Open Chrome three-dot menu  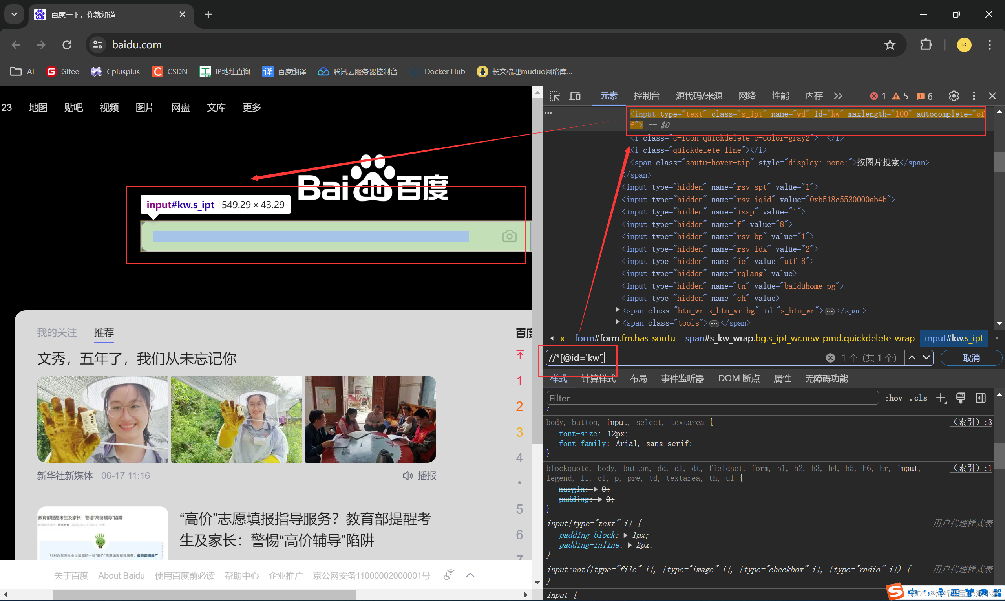point(989,44)
